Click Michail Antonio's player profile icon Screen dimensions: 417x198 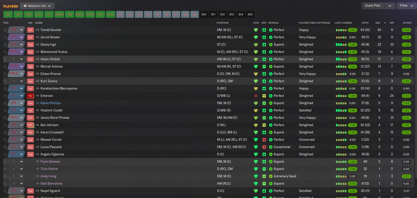(x=37, y=67)
